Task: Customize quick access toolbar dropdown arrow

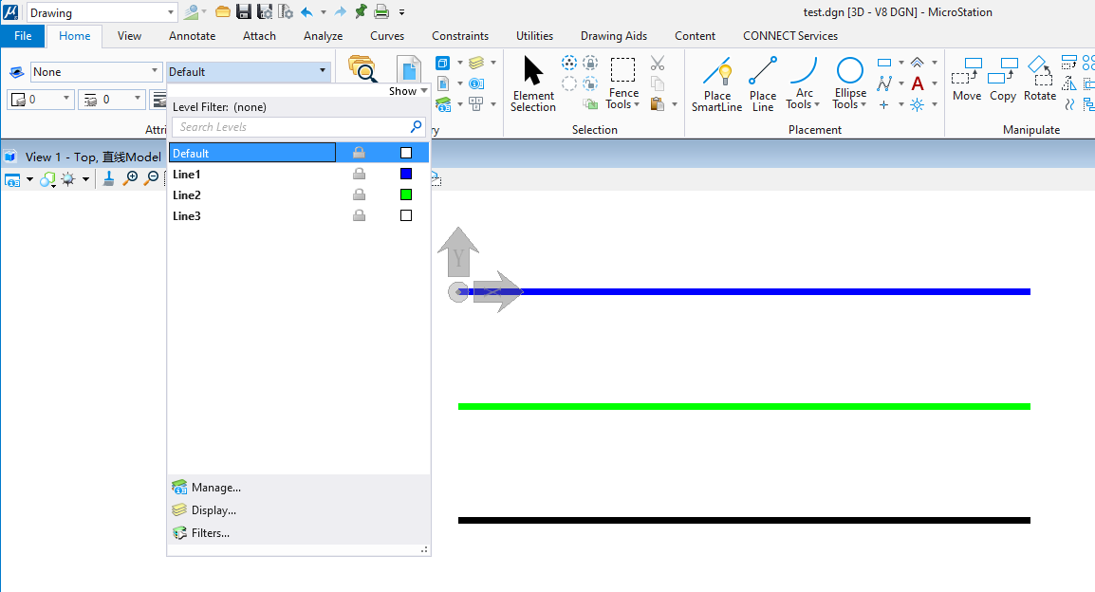Action: pyautogui.click(x=401, y=12)
